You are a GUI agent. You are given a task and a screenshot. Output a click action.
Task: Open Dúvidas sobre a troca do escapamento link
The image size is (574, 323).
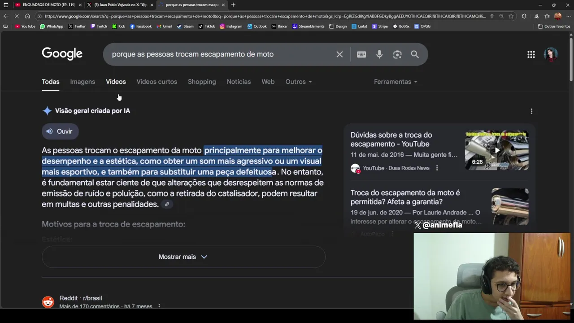tap(391, 140)
